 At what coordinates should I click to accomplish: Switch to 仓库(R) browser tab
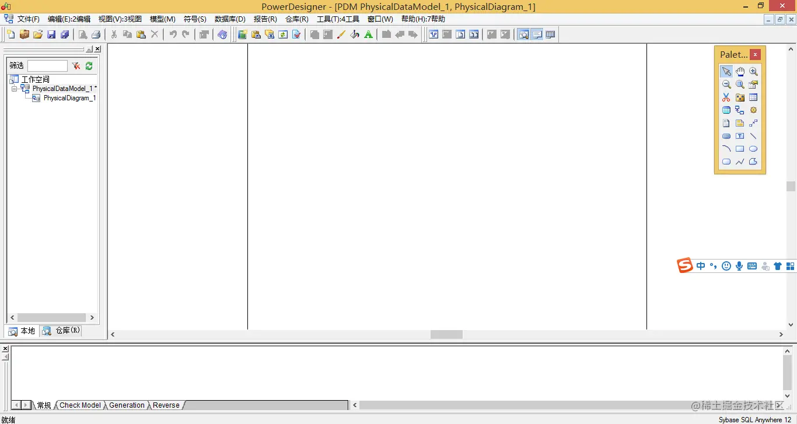pyautogui.click(x=61, y=331)
